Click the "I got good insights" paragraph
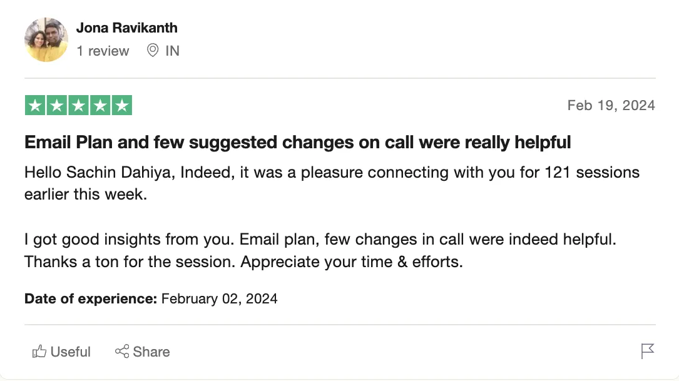The height and width of the screenshot is (381, 679). click(x=320, y=250)
